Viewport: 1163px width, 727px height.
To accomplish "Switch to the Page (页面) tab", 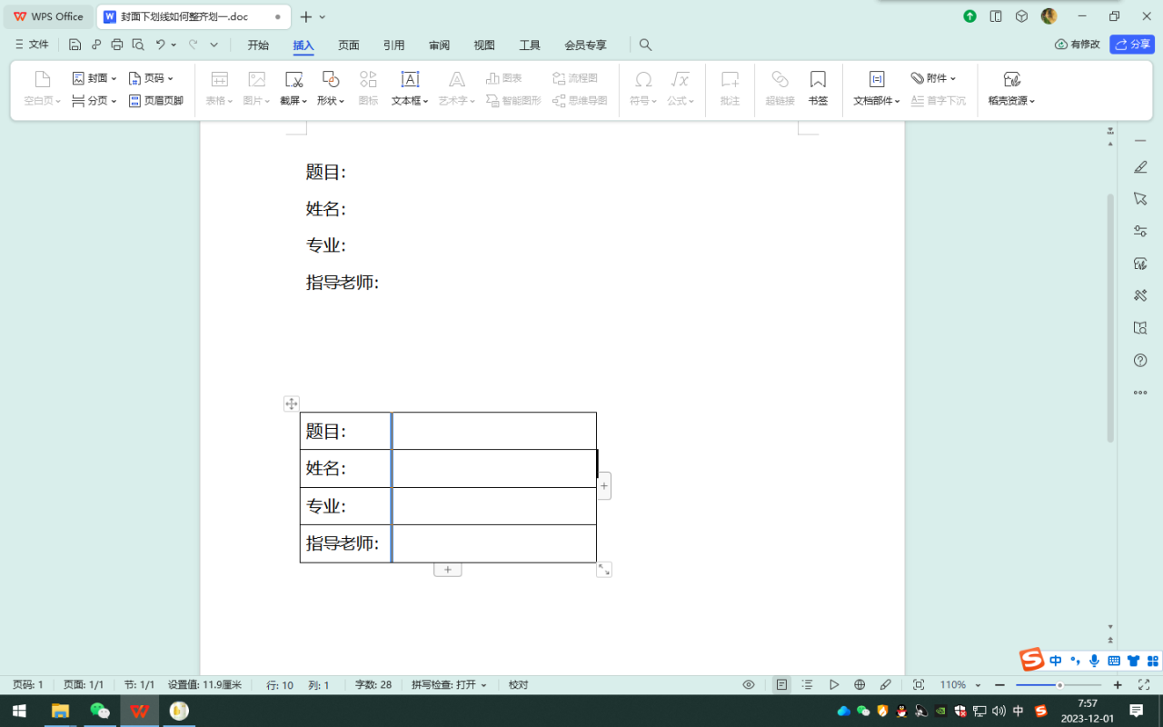I will 349,45.
